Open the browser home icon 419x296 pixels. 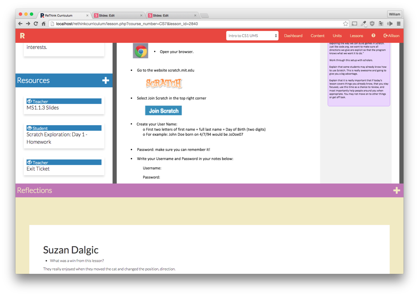pos(43,24)
